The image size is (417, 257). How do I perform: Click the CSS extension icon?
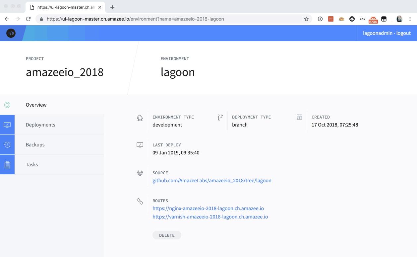362,19
